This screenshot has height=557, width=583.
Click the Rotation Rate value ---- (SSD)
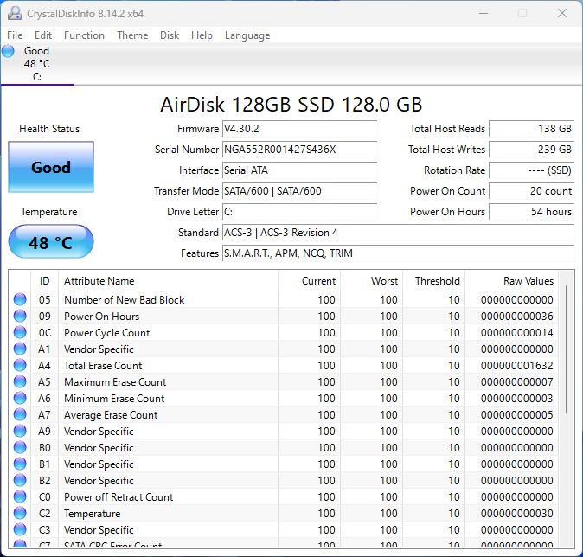(531, 170)
